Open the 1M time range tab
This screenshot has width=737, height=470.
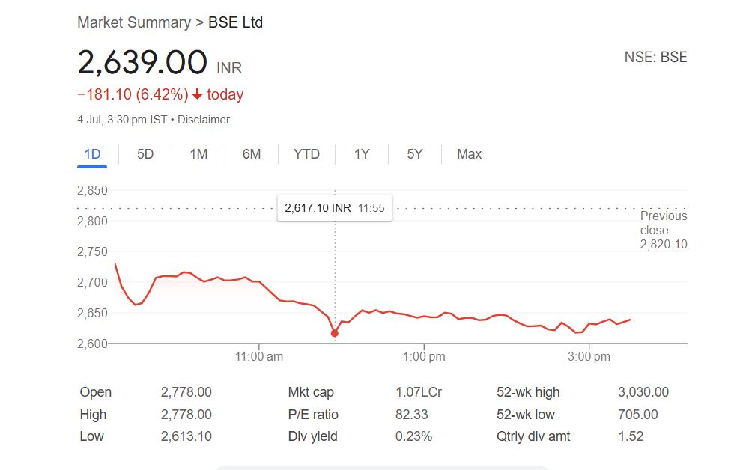coord(198,154)
